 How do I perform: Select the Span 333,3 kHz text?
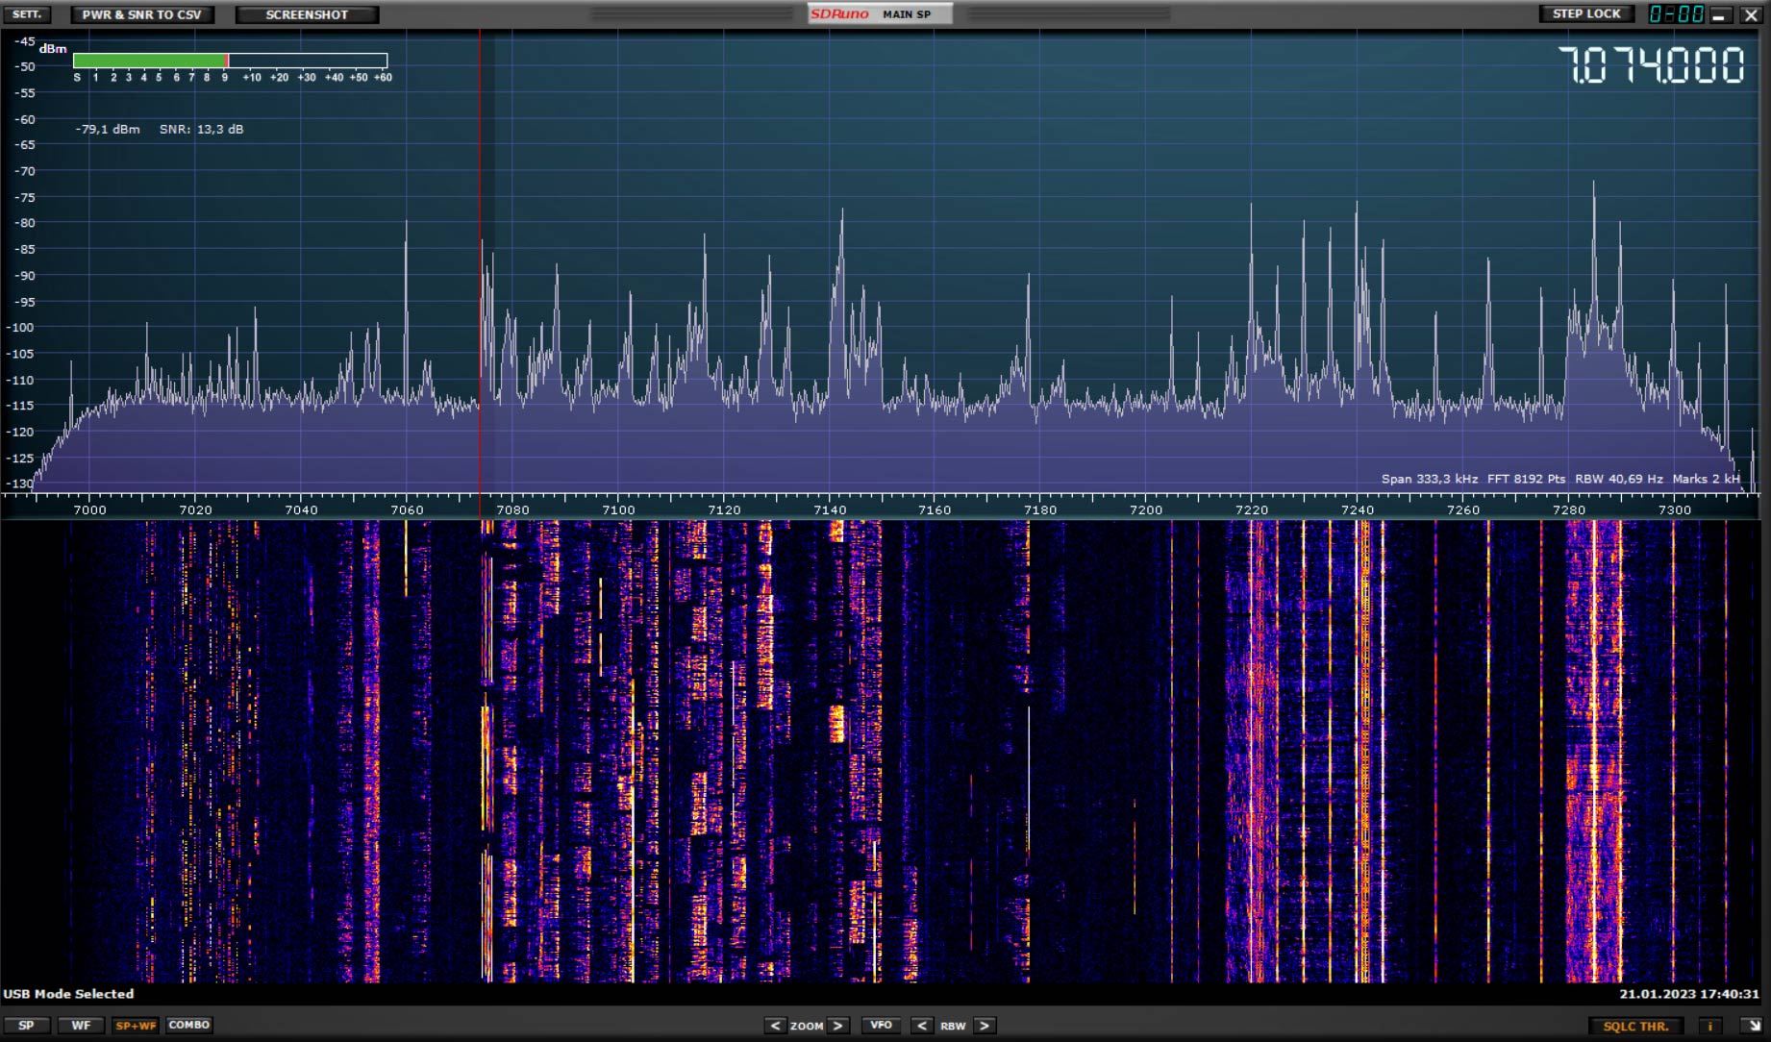[x=1430, y=479]
